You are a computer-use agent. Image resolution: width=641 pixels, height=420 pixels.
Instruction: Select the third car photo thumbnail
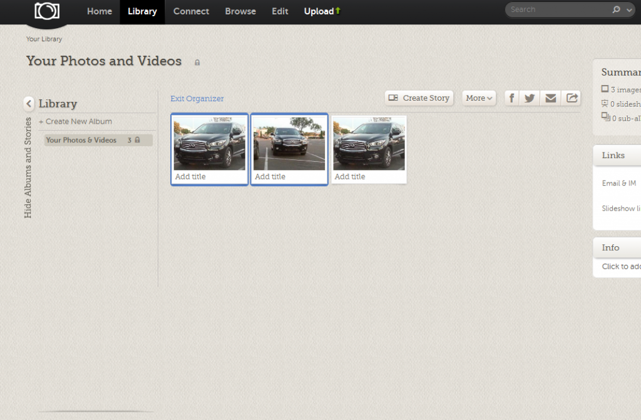click(x=369, y=144)
